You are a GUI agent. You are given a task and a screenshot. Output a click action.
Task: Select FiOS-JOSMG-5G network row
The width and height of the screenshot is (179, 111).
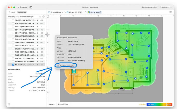(x=26, y=55)
